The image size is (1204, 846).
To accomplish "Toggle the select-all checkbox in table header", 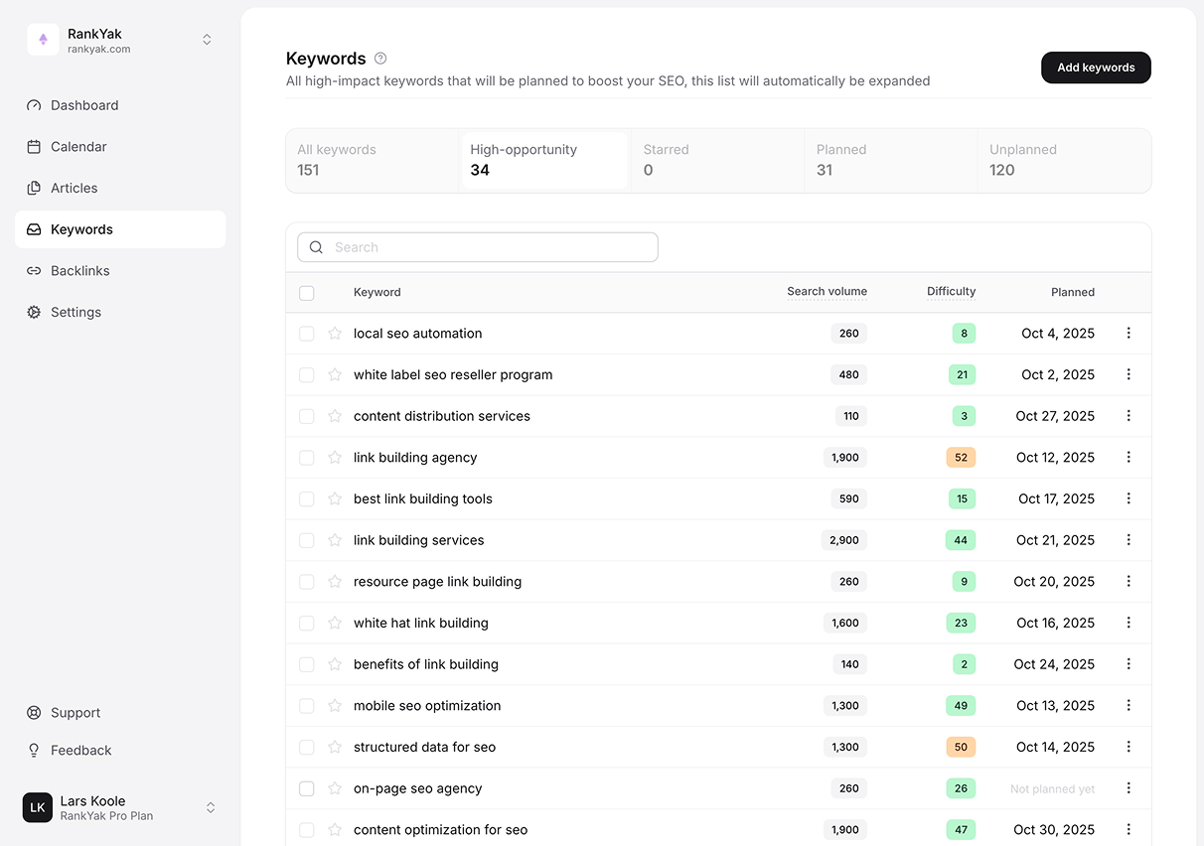I will (x=307, y=293).
